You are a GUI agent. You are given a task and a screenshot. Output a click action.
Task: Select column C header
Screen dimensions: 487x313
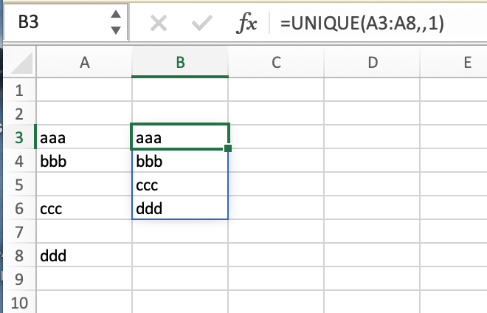276,63
